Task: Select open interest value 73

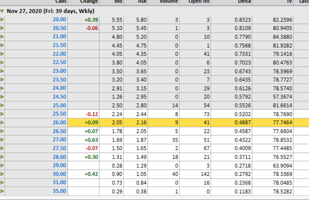Action: tap(207, 114)
